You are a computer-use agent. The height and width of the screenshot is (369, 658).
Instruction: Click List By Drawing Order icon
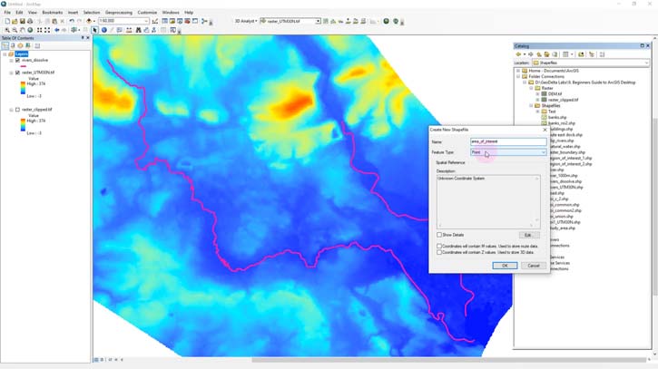pos(5,45)
